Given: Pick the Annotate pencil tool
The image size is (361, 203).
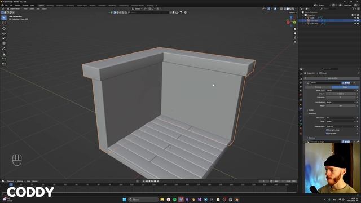Looking at the screenshot, I should [x=4, y=49].
